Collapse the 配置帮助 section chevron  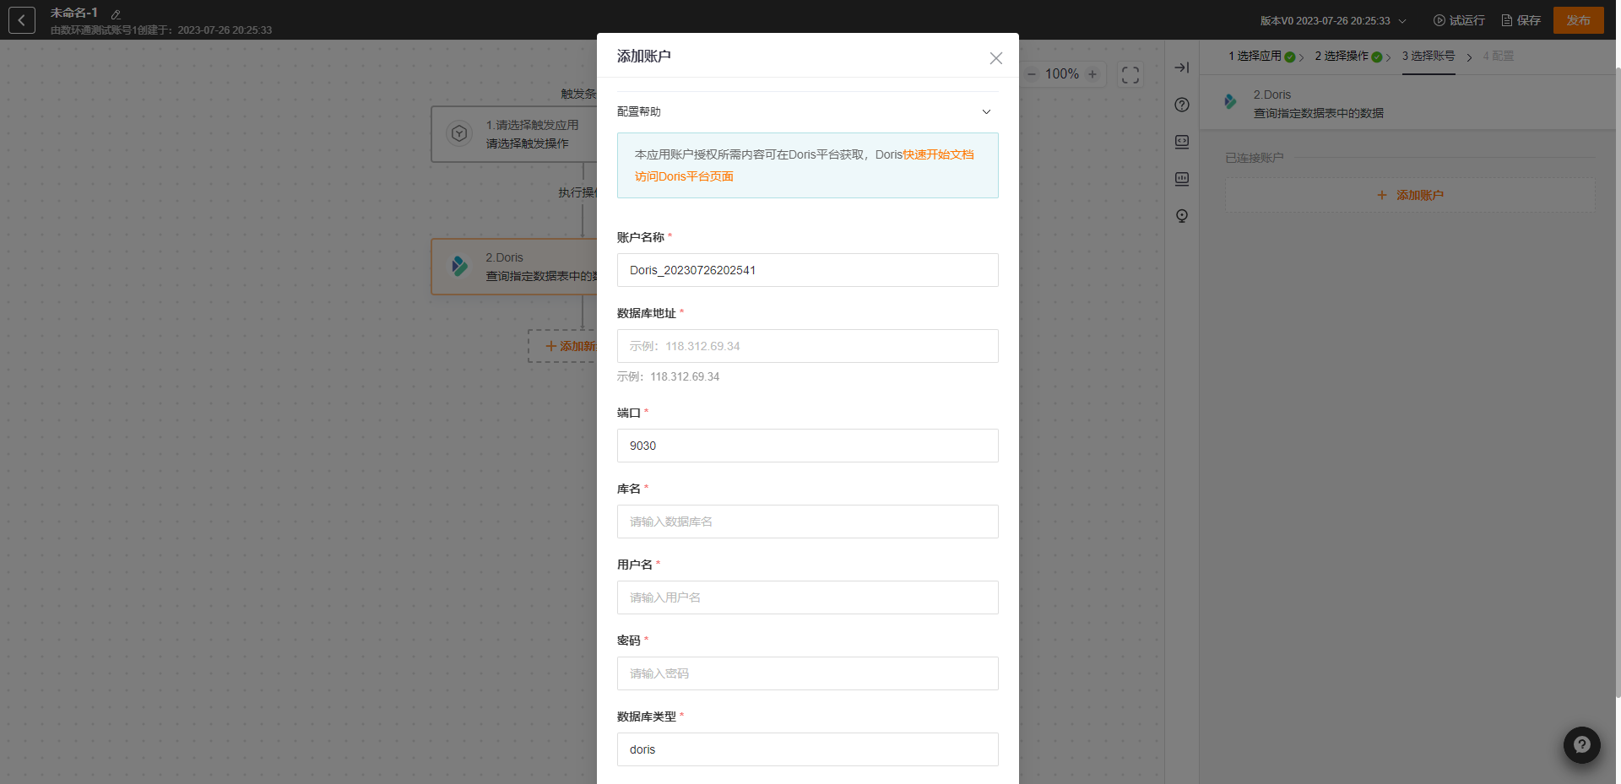click(x=986, y=112)
